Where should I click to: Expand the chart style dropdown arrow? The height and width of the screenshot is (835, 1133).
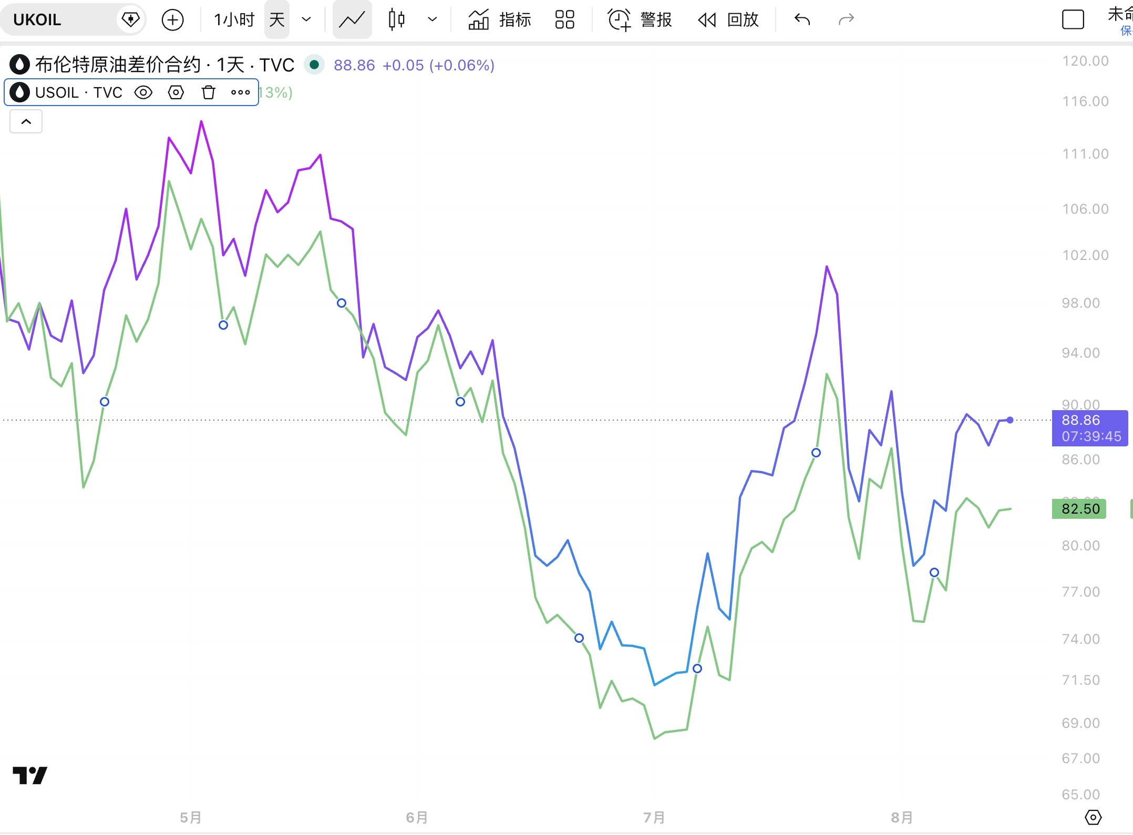pos(432,20)
